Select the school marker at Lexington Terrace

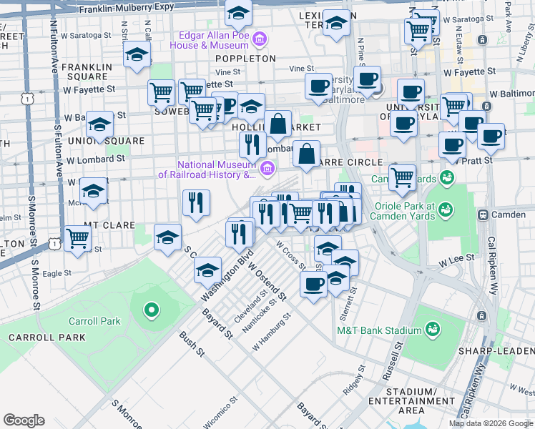336,25
